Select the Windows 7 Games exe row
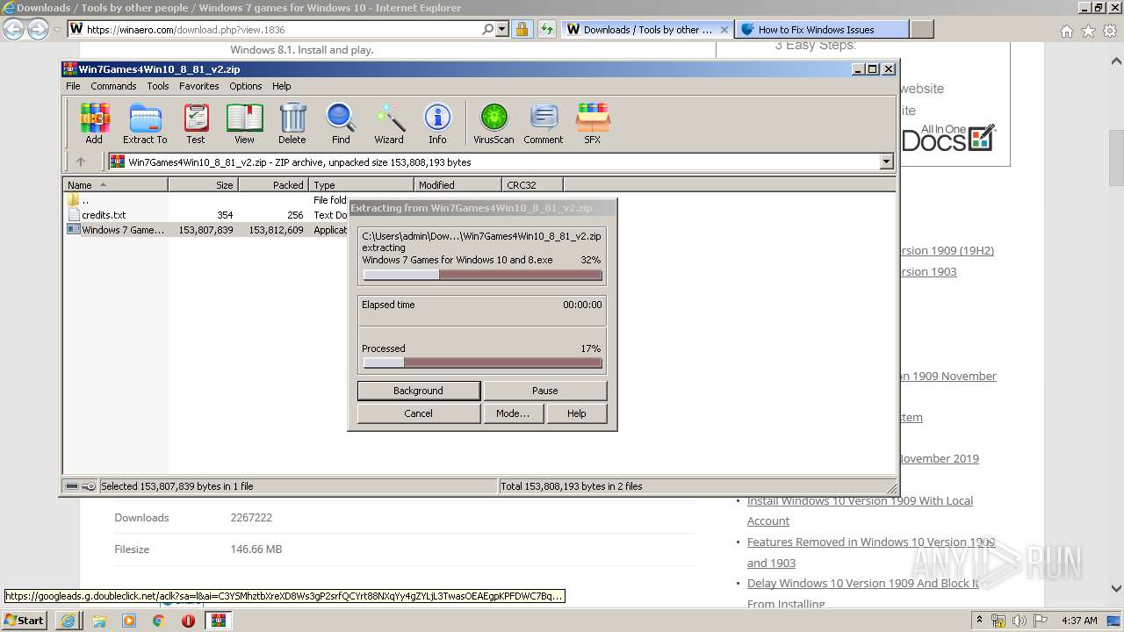Image resolution: width=1124 pixels, height=632 pixels. [206, 230]
